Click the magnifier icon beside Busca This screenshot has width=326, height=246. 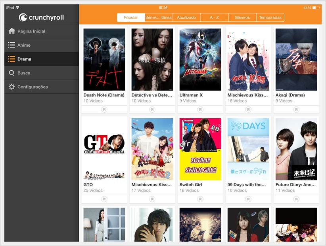click(x=12, y=73)
